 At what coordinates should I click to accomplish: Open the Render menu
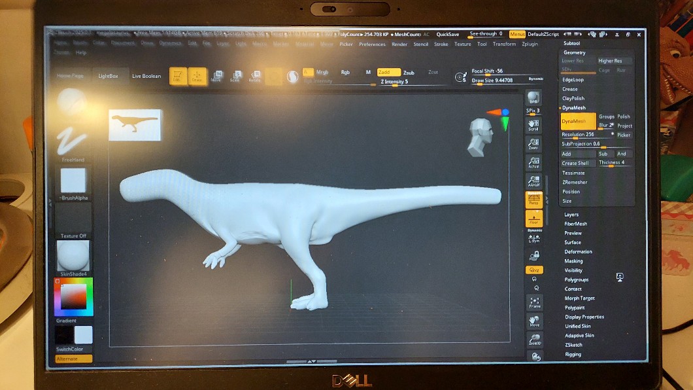click(x=399, y=44)
